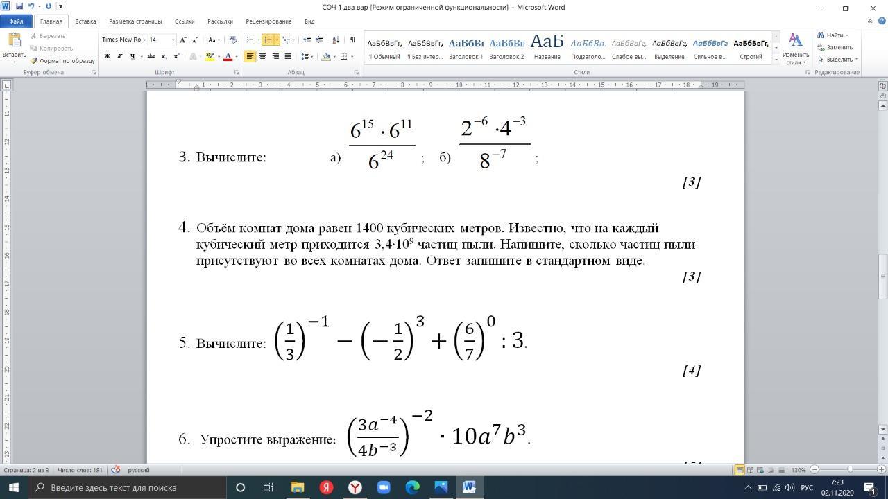Click the Sort (А-Я) paragraph icon
The image size is (888, 499).
(335, 40)
